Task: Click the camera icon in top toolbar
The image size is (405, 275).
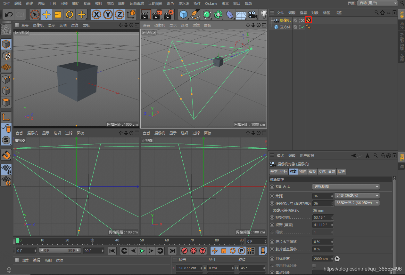Action: point(253,14)
